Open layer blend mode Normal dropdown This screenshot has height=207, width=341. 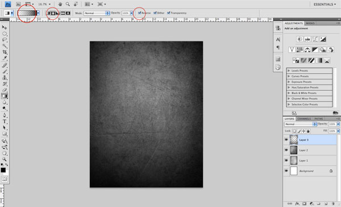(x=300, y=124)
